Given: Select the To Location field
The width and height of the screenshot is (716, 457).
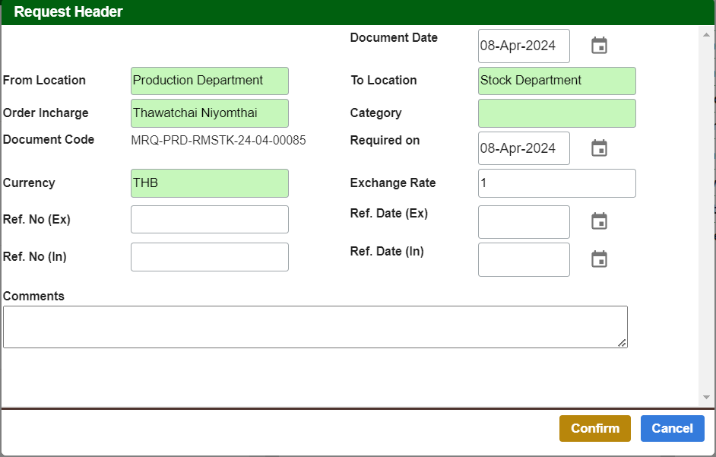Looking at the screenshot, I should tap(556, 81).
